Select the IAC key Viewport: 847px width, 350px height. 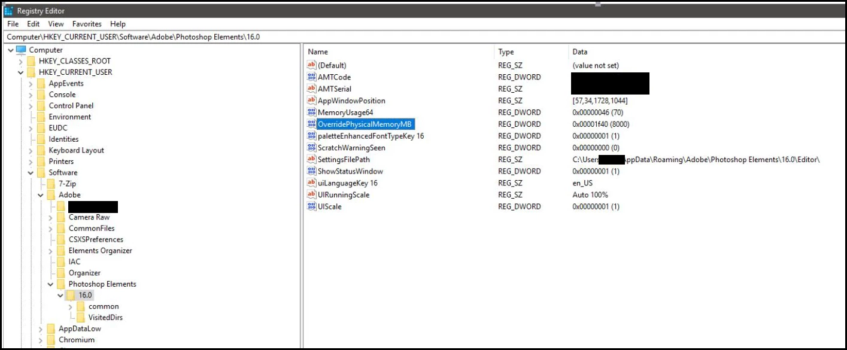(74, 261)
